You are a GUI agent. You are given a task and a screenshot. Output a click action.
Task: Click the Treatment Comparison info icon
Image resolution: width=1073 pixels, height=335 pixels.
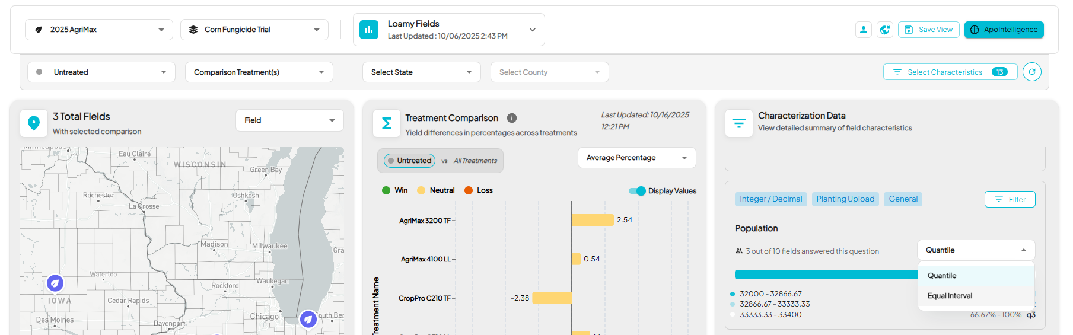(x=512, y=118)
